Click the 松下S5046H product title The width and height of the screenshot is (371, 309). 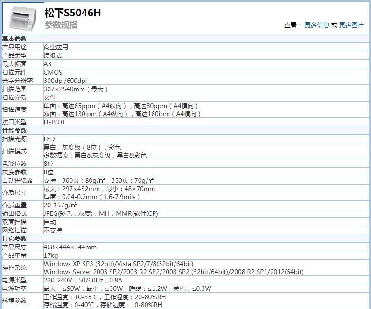73,13
